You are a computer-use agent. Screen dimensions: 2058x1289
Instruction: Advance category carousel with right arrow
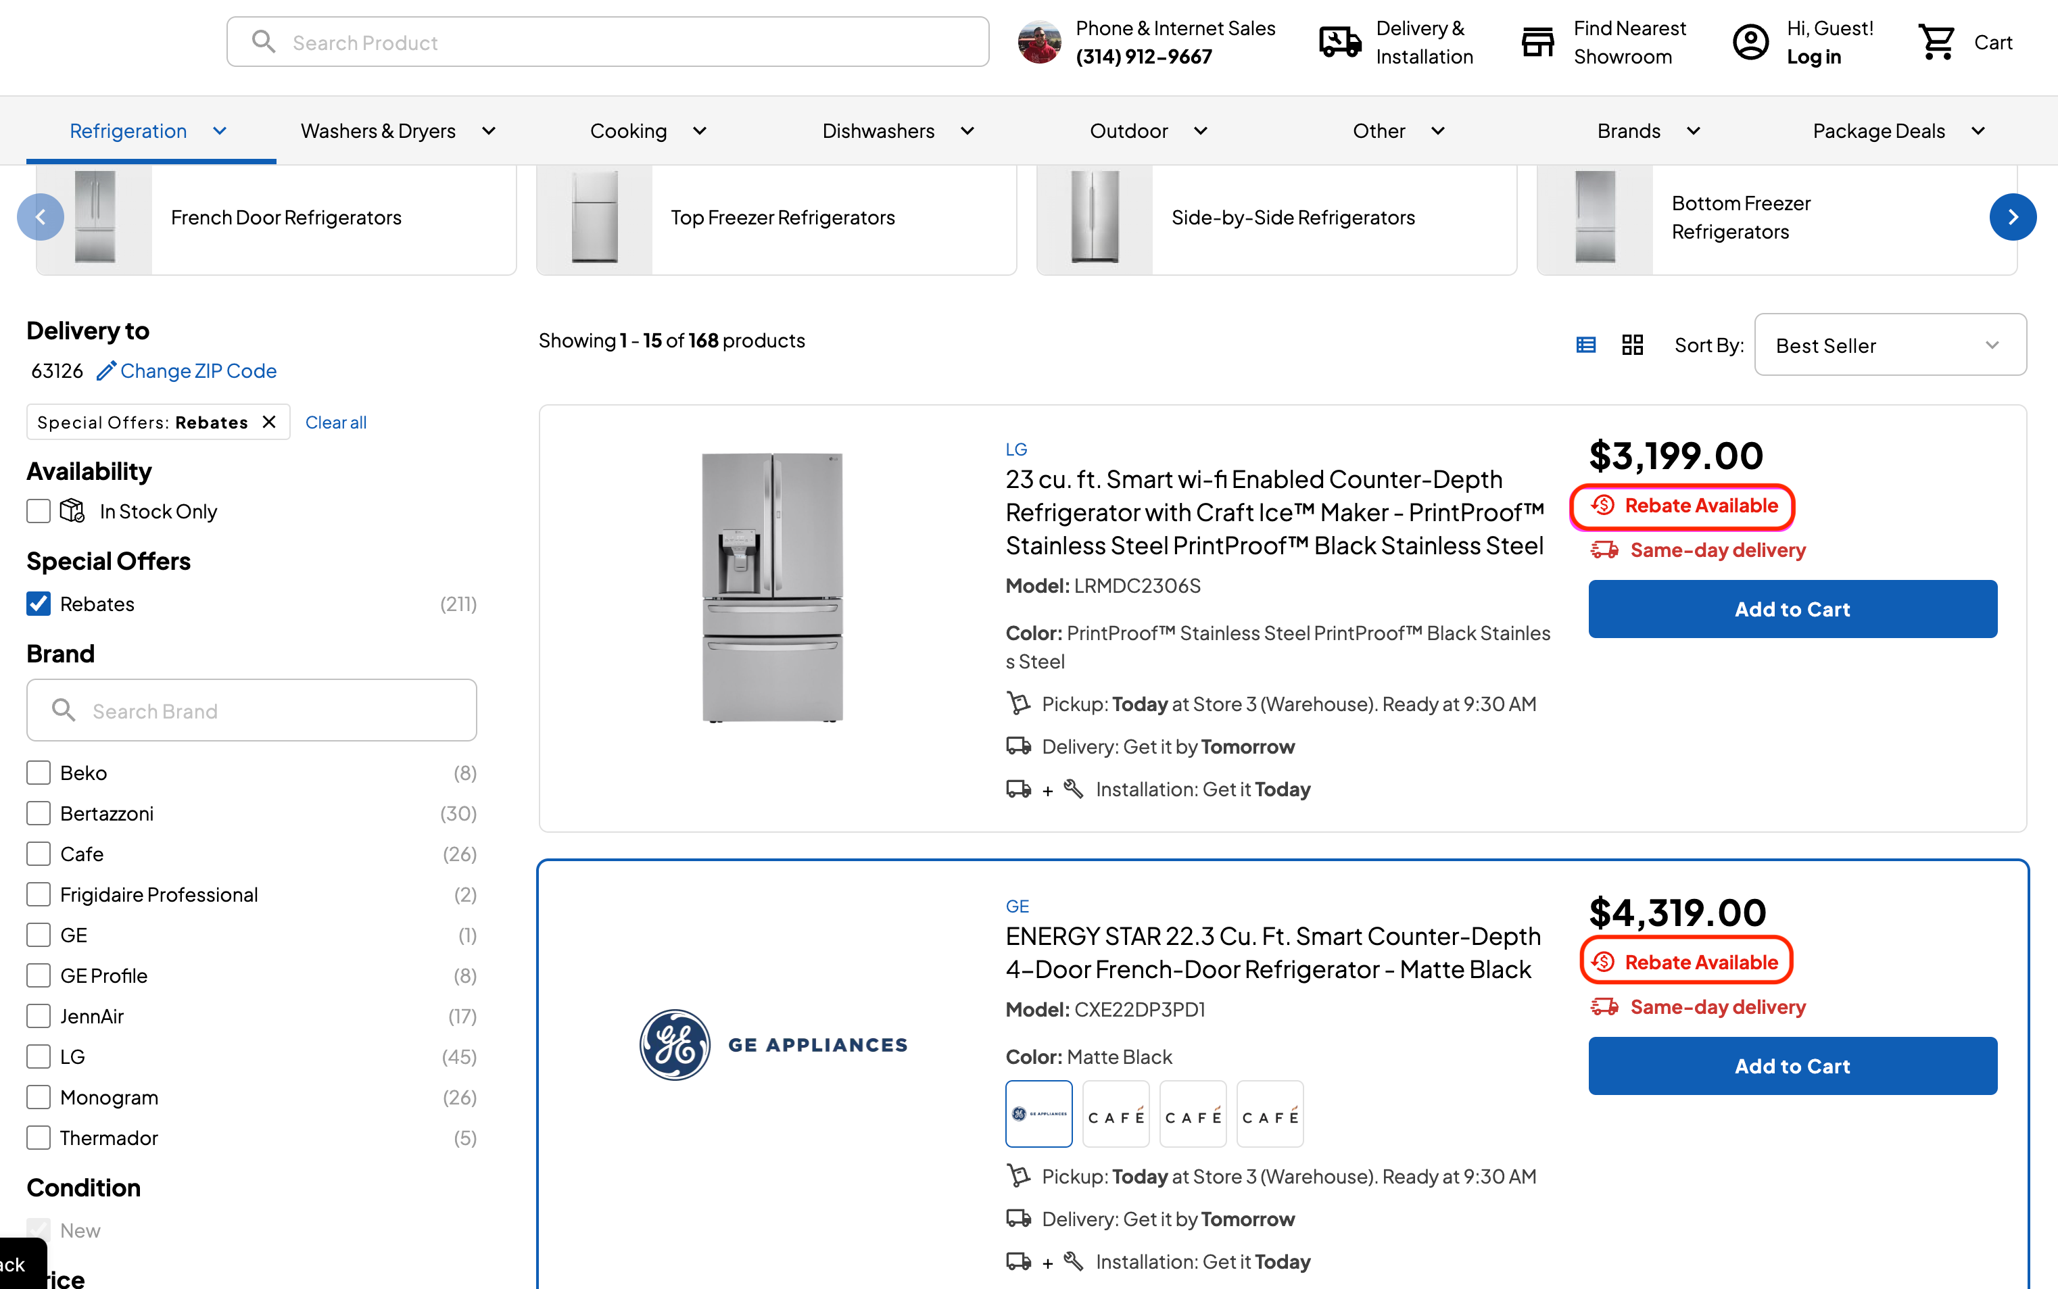2013,218
